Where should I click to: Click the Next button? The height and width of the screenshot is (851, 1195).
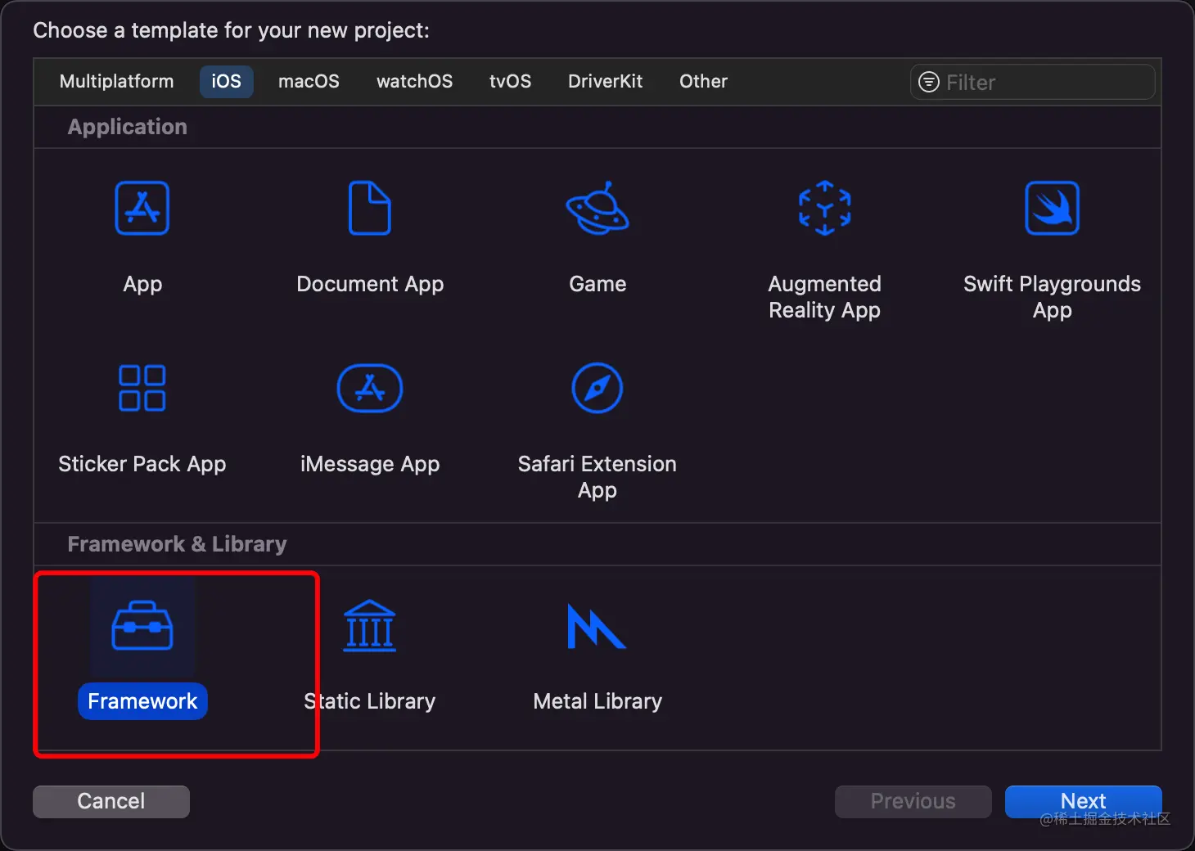point(1084,801)
